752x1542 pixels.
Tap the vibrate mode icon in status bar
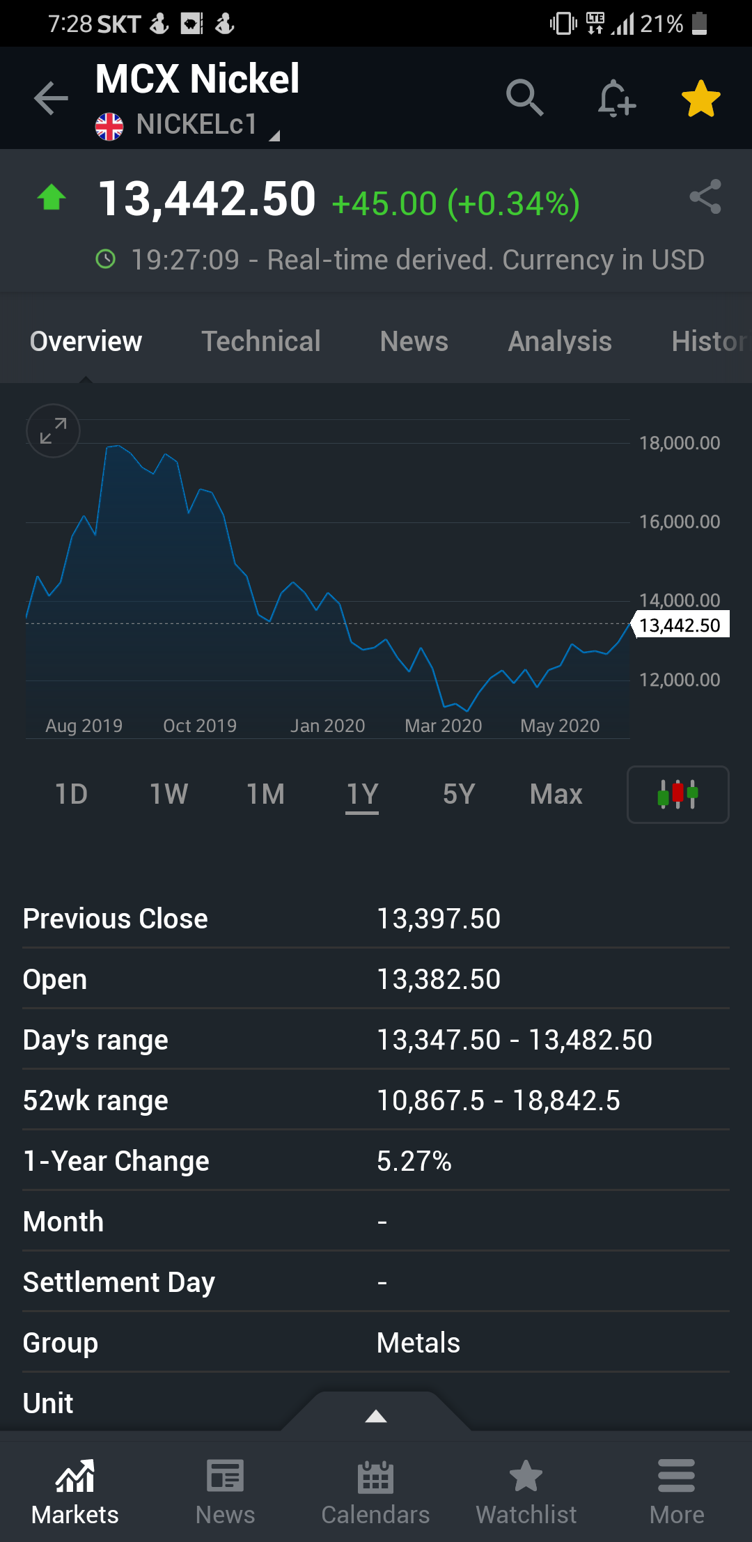(x=563, y=24)
